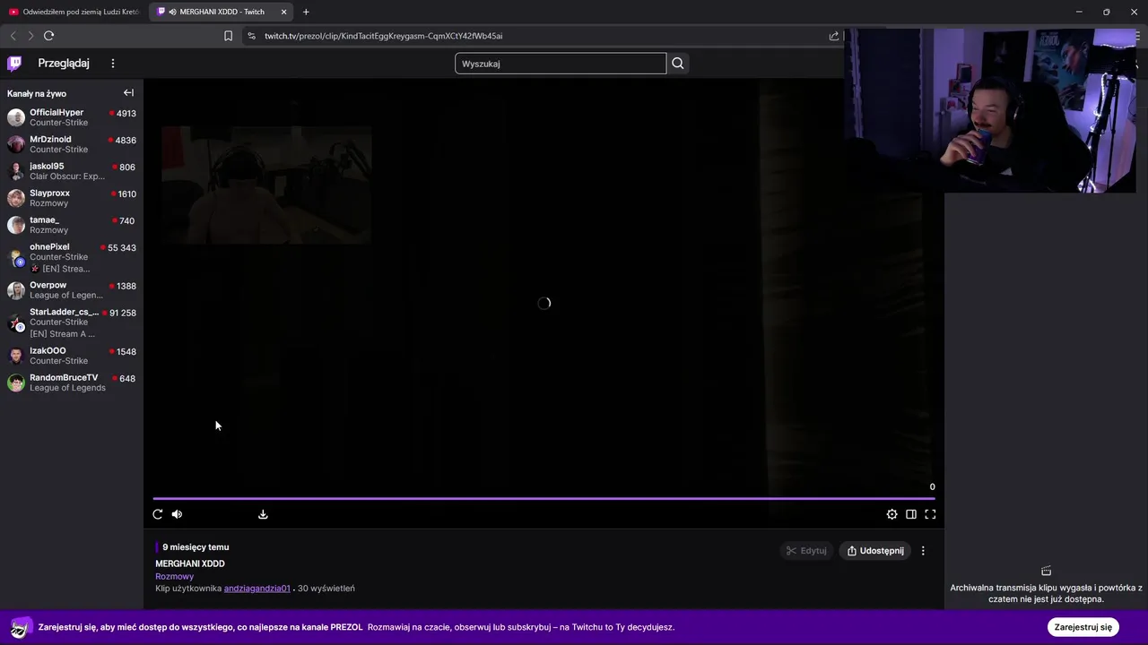This screenshot has height=645, width=1148.
Task: Open StarLadder_cs_ live channel
Action: pyautogui.click(x=72, y=323)
